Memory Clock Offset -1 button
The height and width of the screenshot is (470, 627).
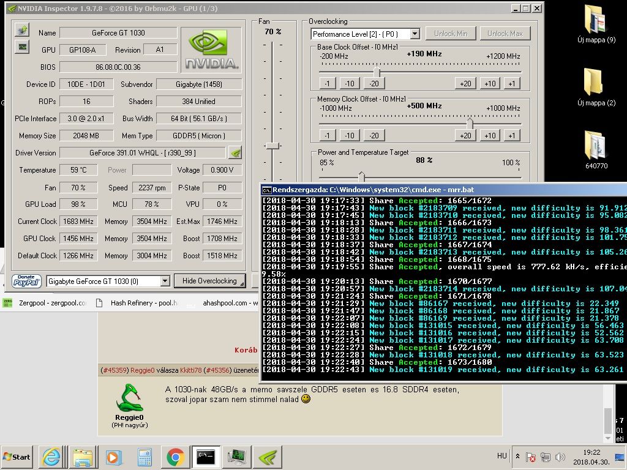tap(328, 135)
